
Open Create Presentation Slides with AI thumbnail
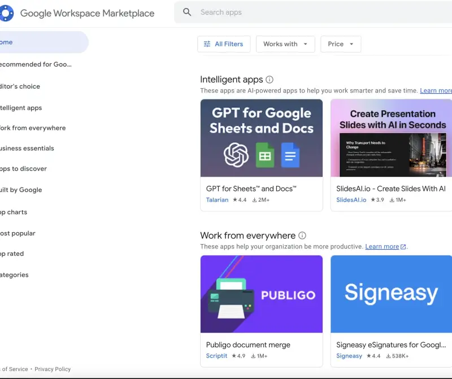click(x=392, y=138)
